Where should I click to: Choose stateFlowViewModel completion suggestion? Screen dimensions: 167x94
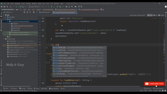click(79, 58)
